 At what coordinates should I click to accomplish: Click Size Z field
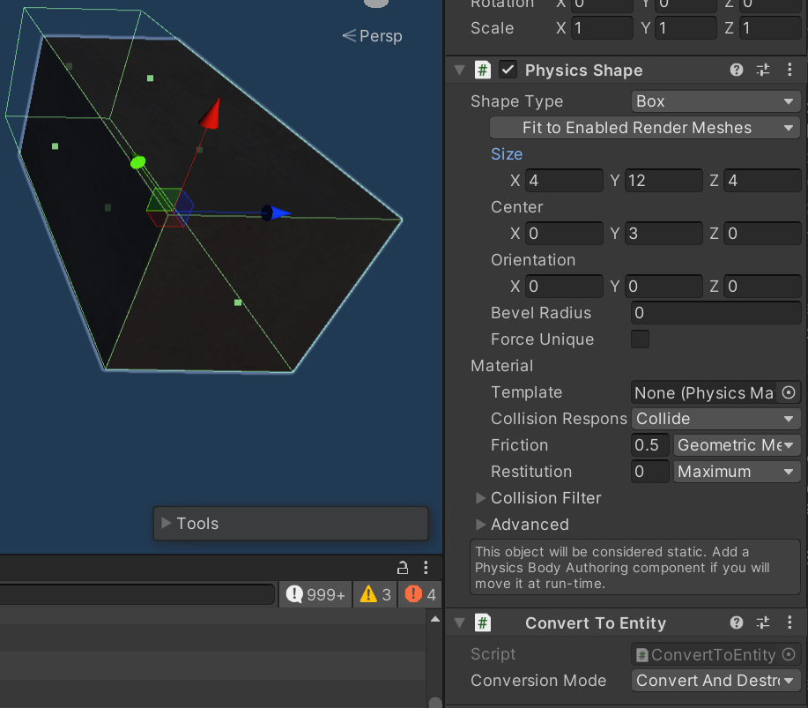coord(763,181)
